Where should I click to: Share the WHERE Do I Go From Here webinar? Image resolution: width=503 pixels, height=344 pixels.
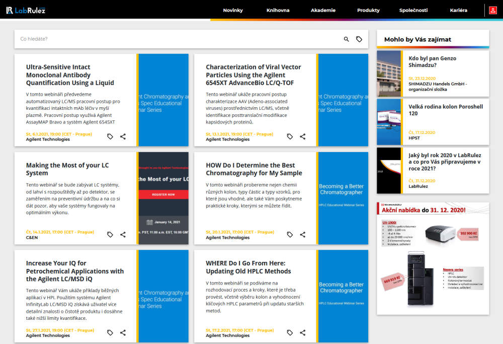click(x=302, y=332)
